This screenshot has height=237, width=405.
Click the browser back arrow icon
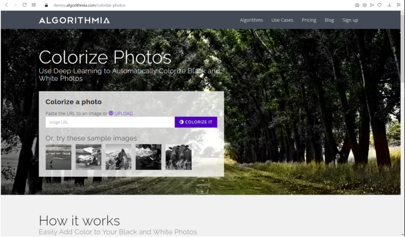point(6,5)
